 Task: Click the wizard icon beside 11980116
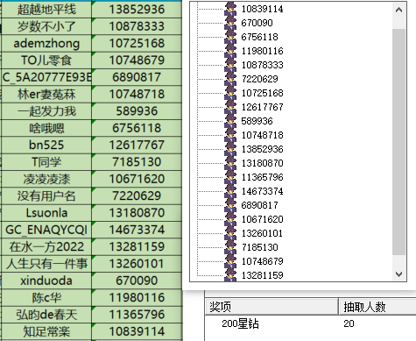tap(230, 51)
